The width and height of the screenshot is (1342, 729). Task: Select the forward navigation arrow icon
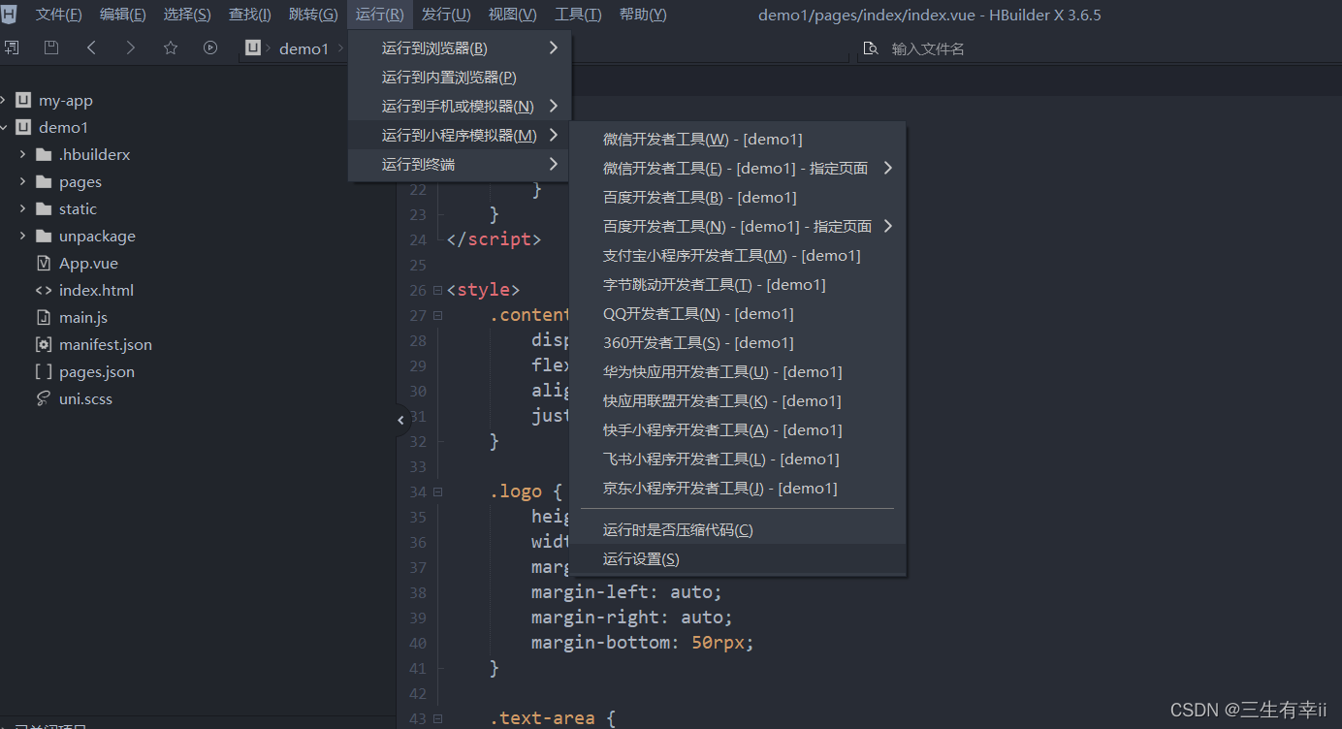pyautogui.click(x=130, y=47)
